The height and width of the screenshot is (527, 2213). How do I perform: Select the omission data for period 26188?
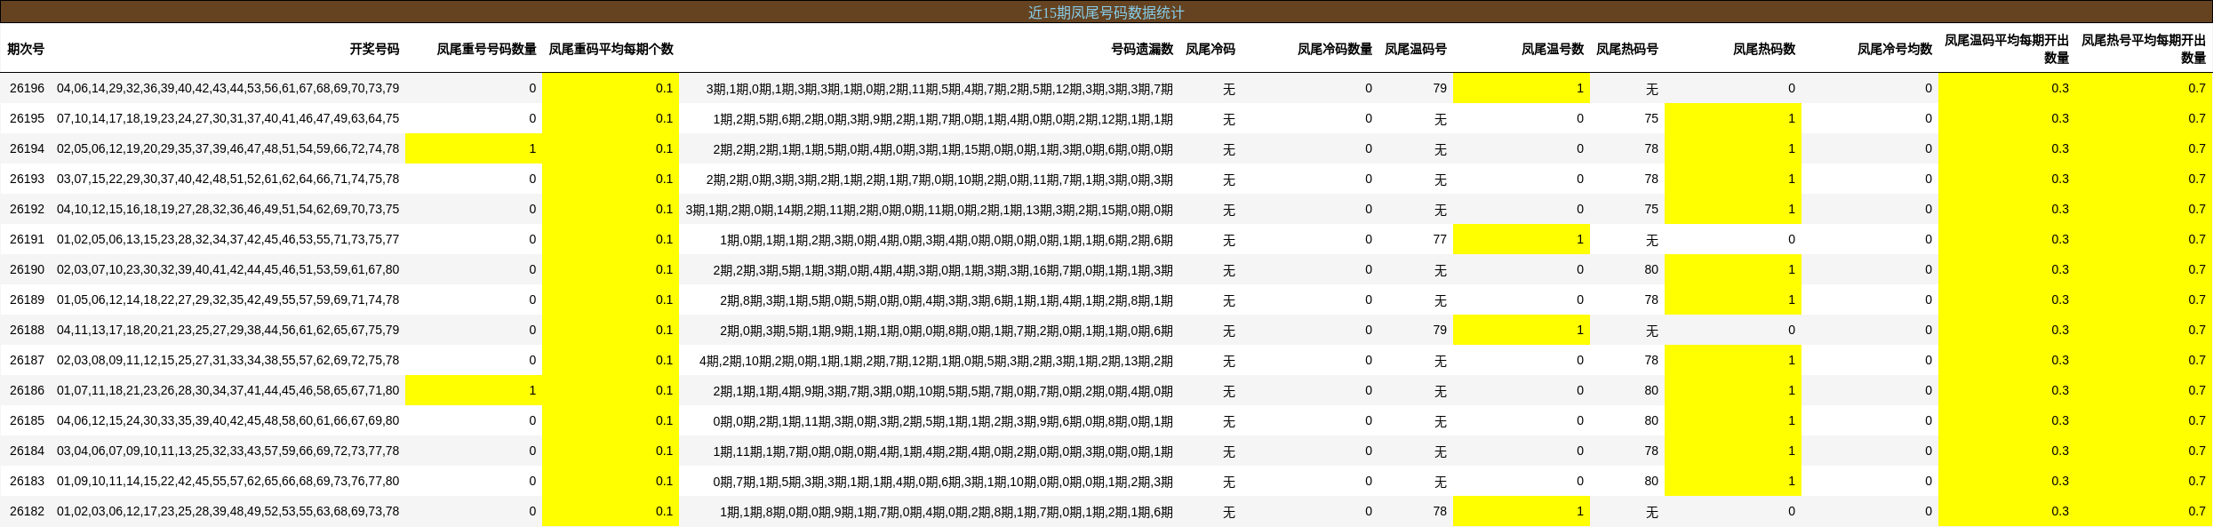[x=946, y=331]
